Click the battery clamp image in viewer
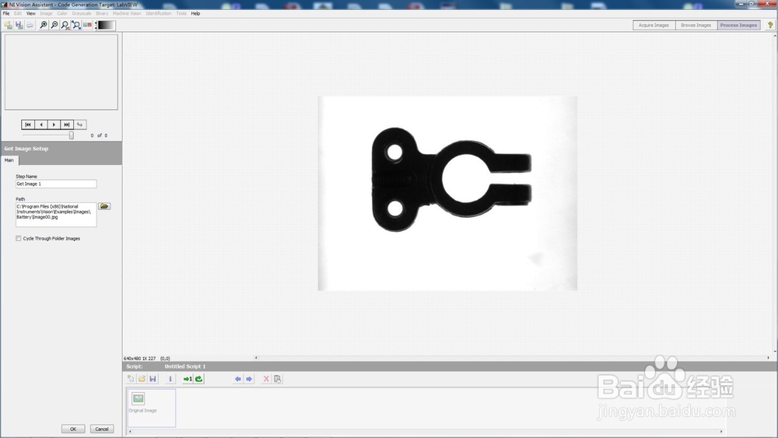 [447, 194]
